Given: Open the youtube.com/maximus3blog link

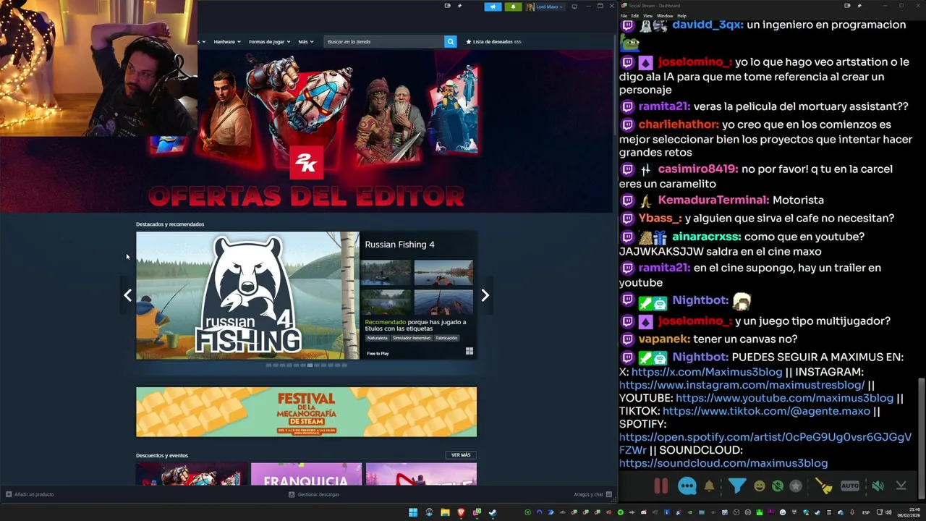Looking at the screenshot, I should [x=784, y=398].
